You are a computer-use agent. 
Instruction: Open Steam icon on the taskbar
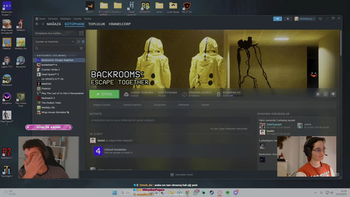tap(212, 193)
